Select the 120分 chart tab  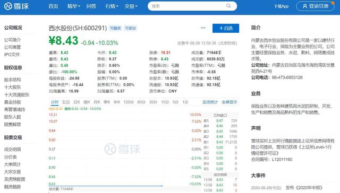pyautogui.click(x=129, y=102)
